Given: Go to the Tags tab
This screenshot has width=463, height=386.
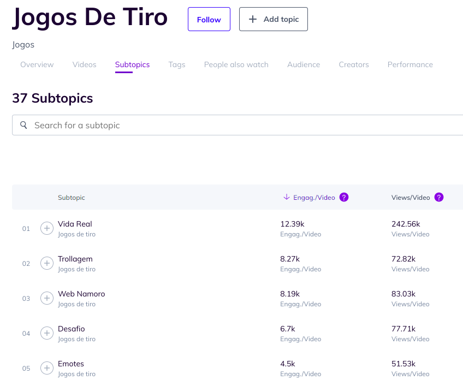Looking at the screenshot, I should (177, 64).
